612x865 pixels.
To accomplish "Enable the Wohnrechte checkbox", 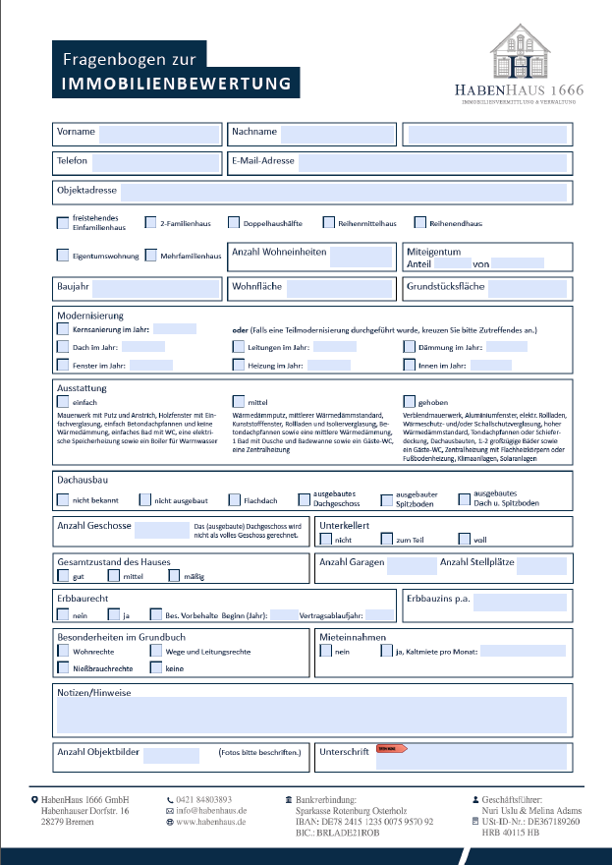I will (x=63, y=651).
